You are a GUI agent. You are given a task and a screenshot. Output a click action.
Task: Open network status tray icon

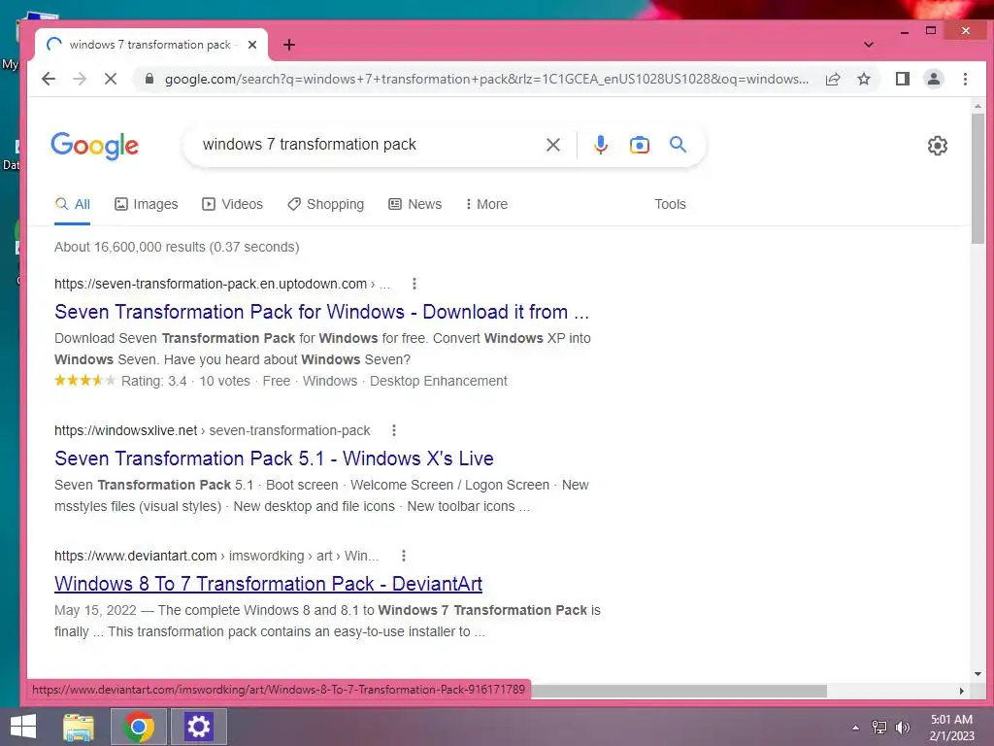878,727
